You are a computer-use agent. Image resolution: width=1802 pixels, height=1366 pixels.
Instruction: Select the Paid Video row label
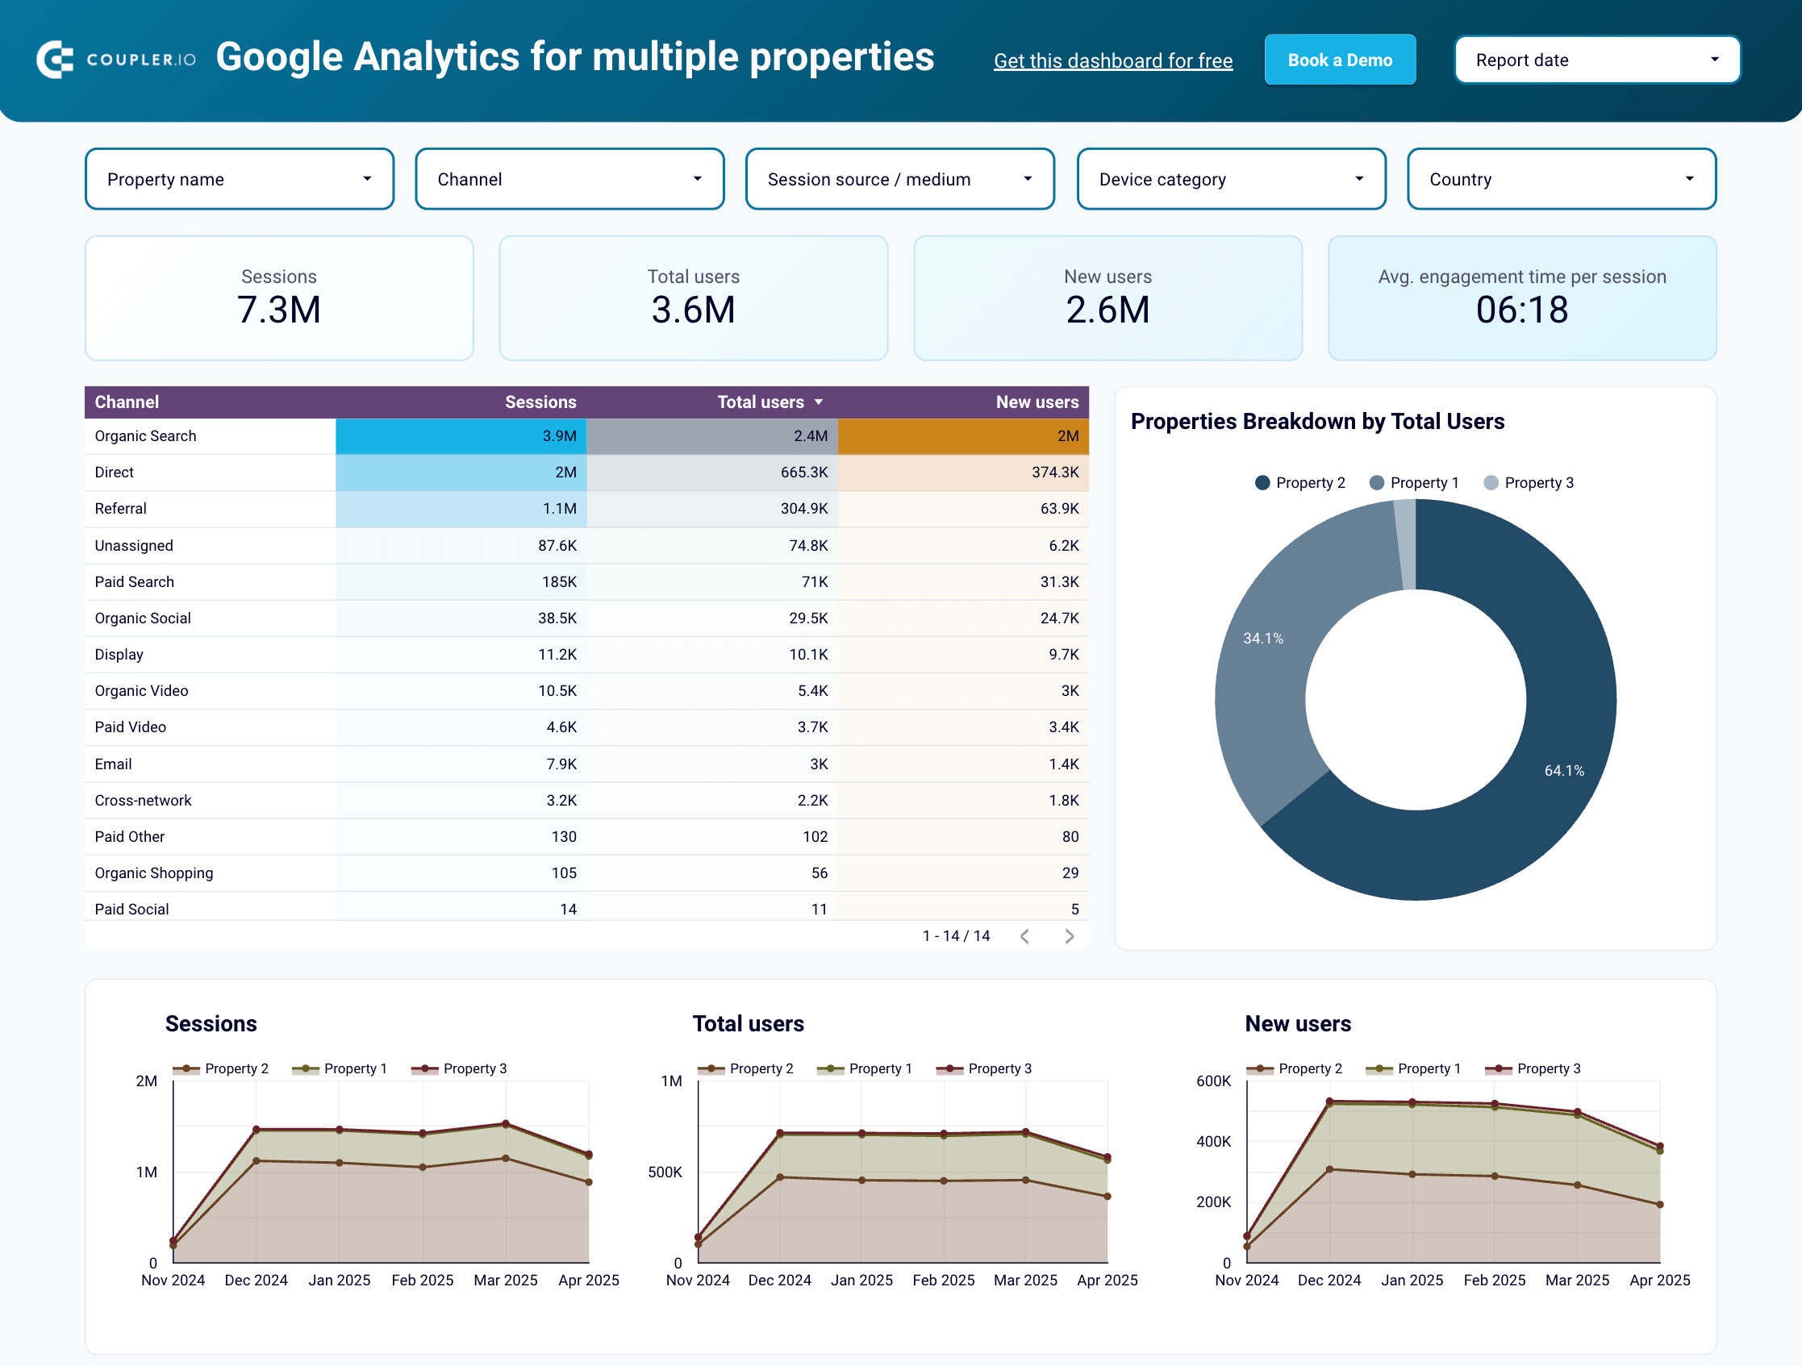tap(131, 727)
